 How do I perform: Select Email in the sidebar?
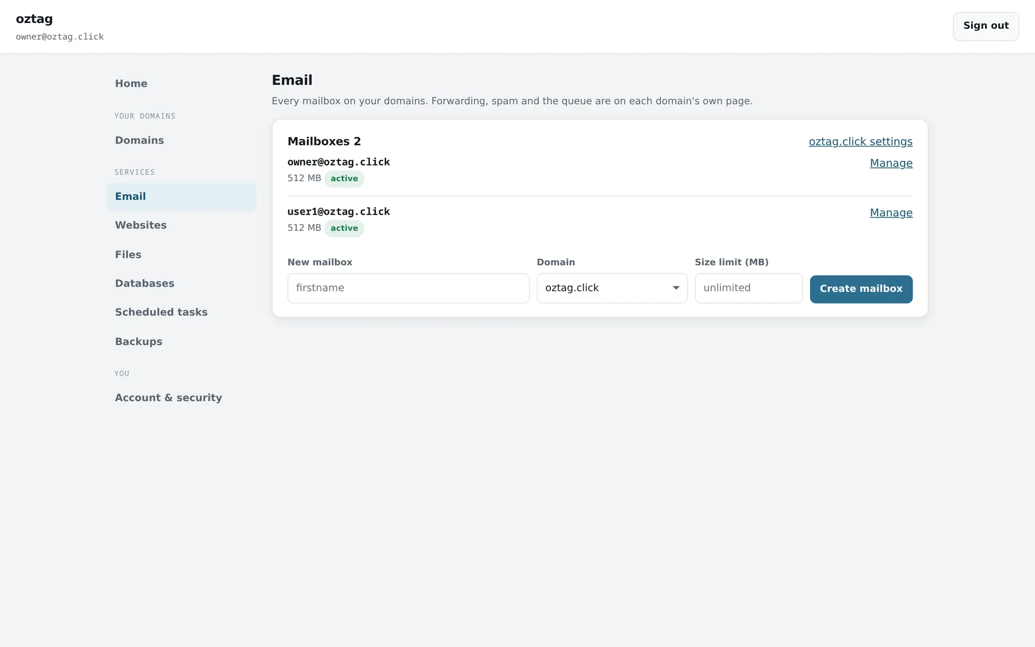181,197
